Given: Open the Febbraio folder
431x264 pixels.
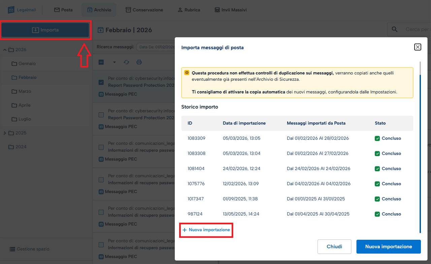Looking at the screenshot, I should coord(24,77).
